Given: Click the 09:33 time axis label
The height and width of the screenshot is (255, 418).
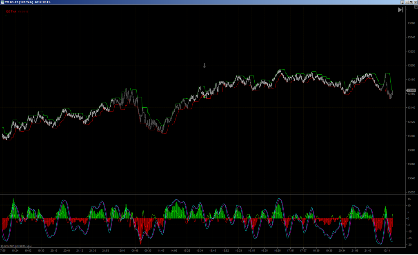Looking at the screenshot, I should 148,251.
